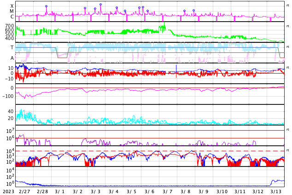
Task: Click the 2/27 date label
Action: point(24,192)
